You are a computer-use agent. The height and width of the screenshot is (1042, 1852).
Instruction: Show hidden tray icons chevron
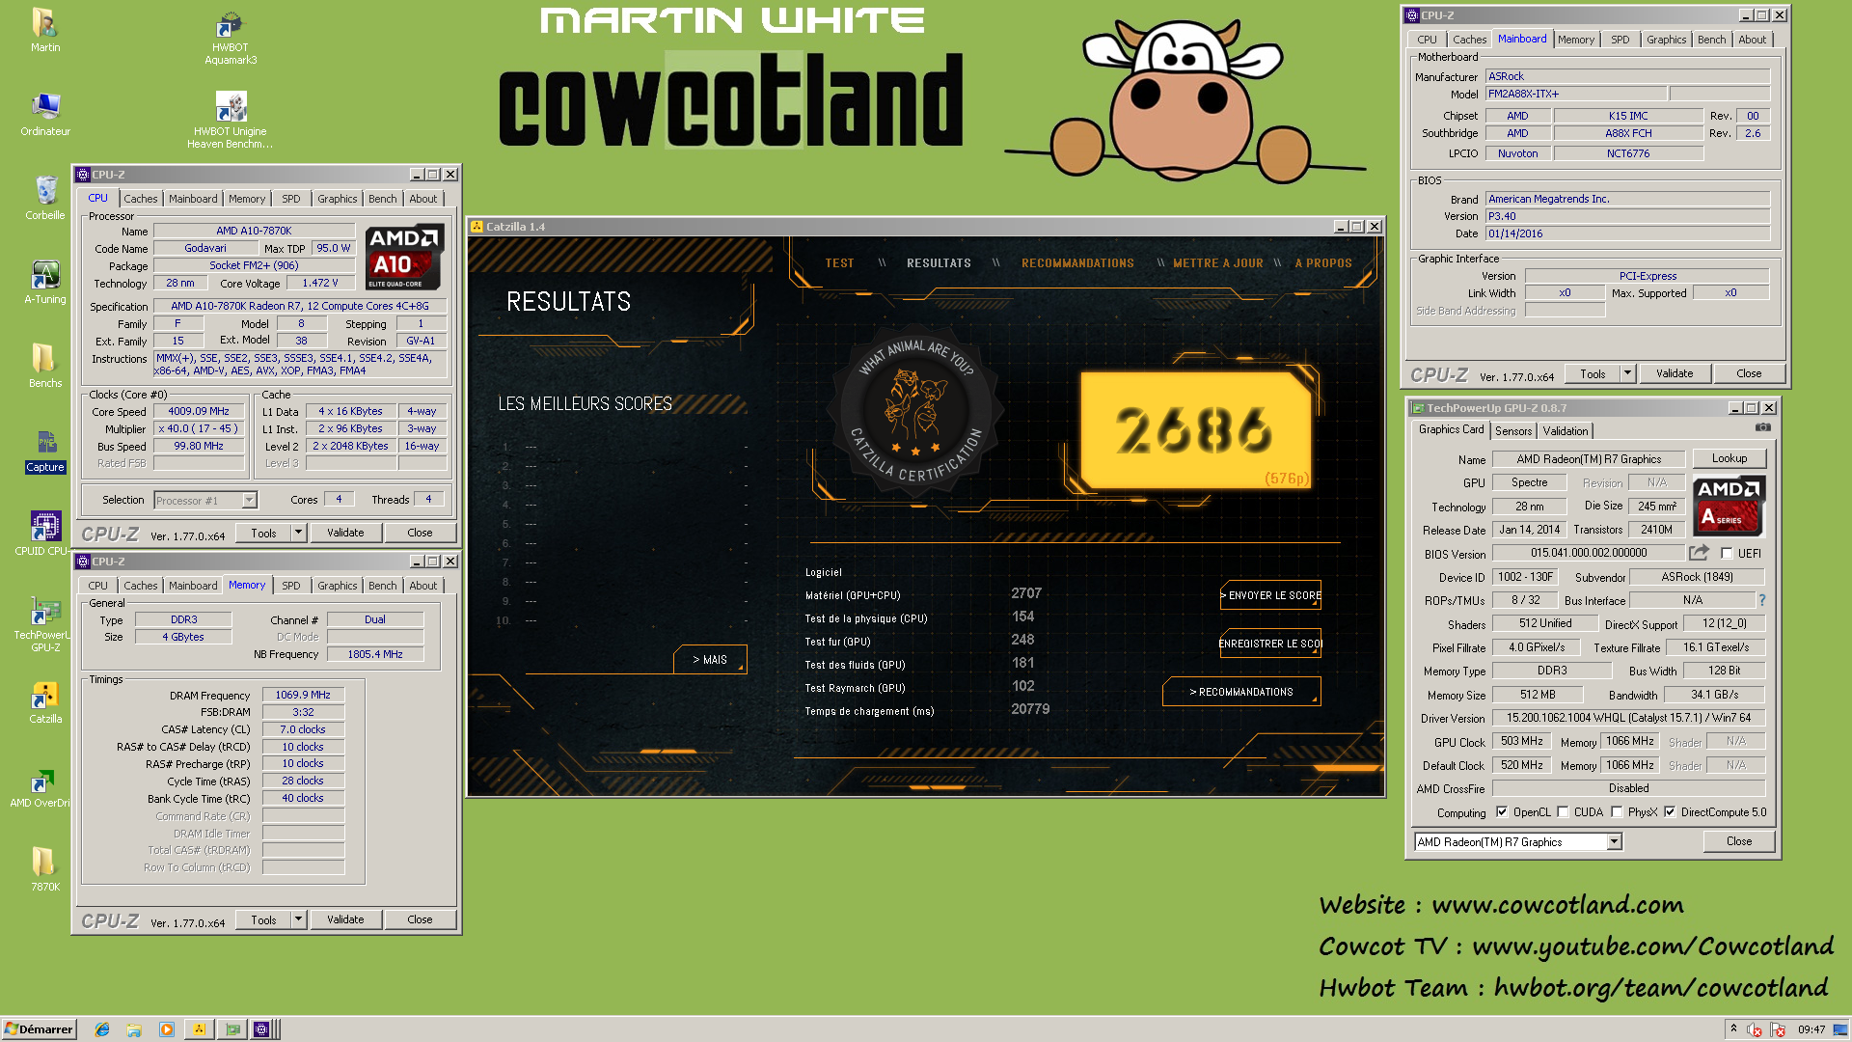coord(1733,1028)
